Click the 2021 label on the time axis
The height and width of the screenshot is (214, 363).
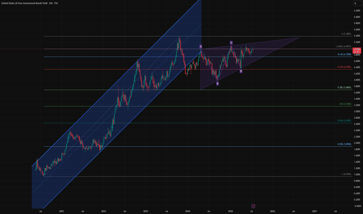tap(62, 211)
